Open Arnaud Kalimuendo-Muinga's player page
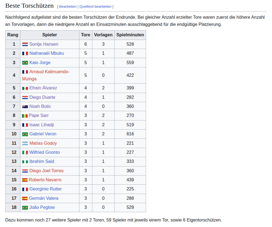 coord(49,72)
